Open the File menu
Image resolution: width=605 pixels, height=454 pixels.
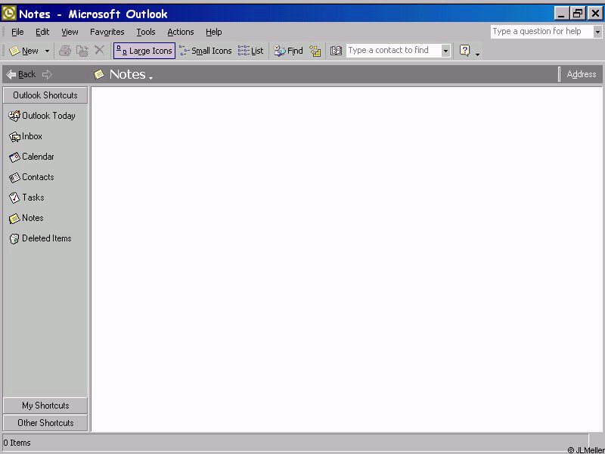pos(17,32)
